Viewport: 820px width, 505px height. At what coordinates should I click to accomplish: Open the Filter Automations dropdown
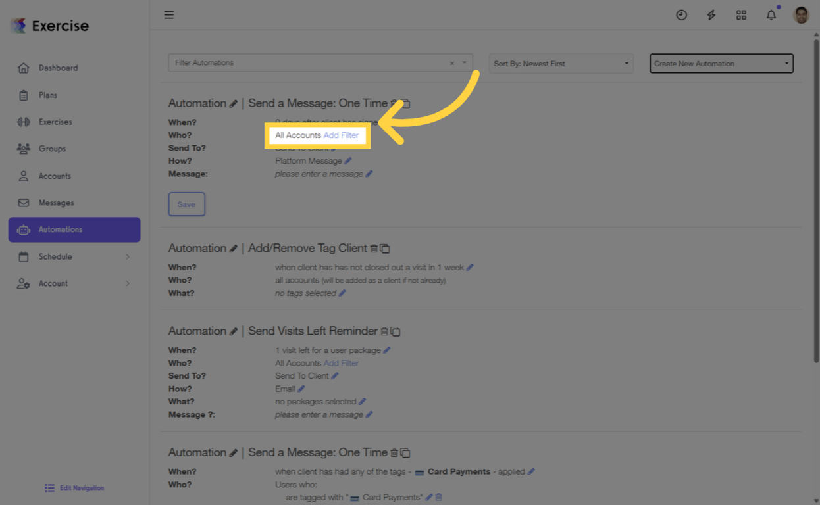pos(464,63)
